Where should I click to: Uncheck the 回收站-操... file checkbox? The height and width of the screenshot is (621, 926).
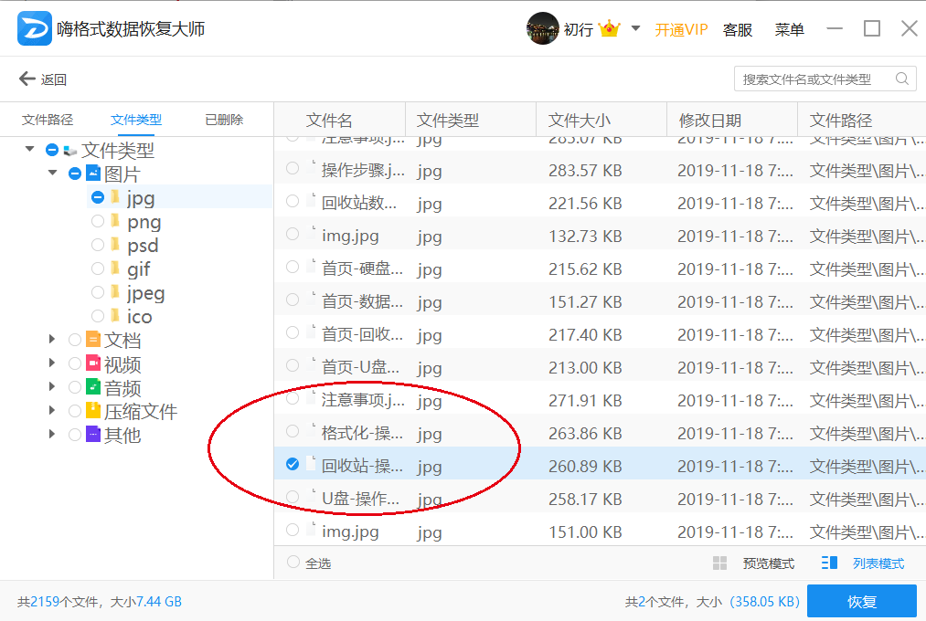[x=293, y=464]
